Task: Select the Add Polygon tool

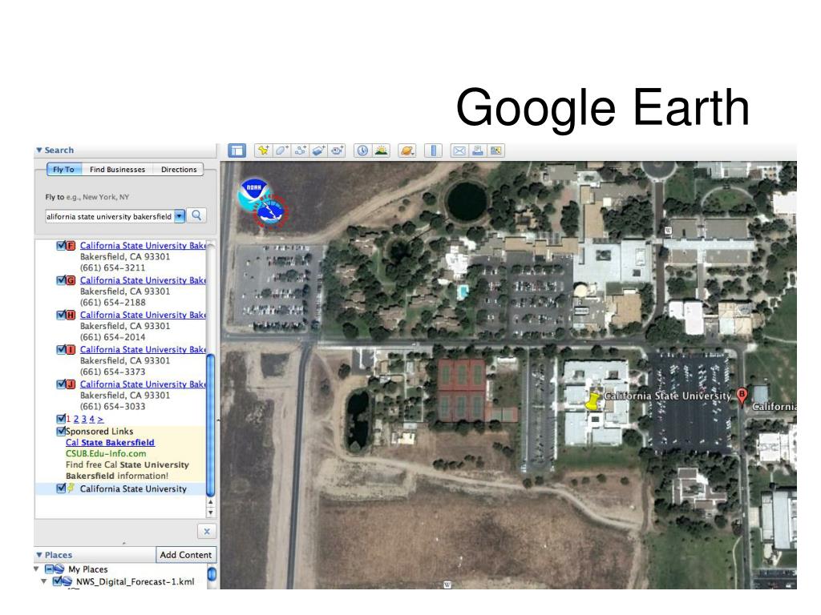Action: pos(281,151)
